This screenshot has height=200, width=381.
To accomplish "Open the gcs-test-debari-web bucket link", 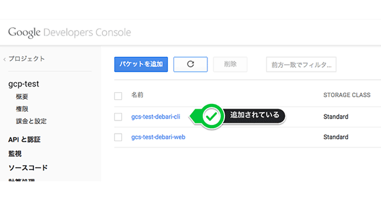I will click(x=158, y=137).
